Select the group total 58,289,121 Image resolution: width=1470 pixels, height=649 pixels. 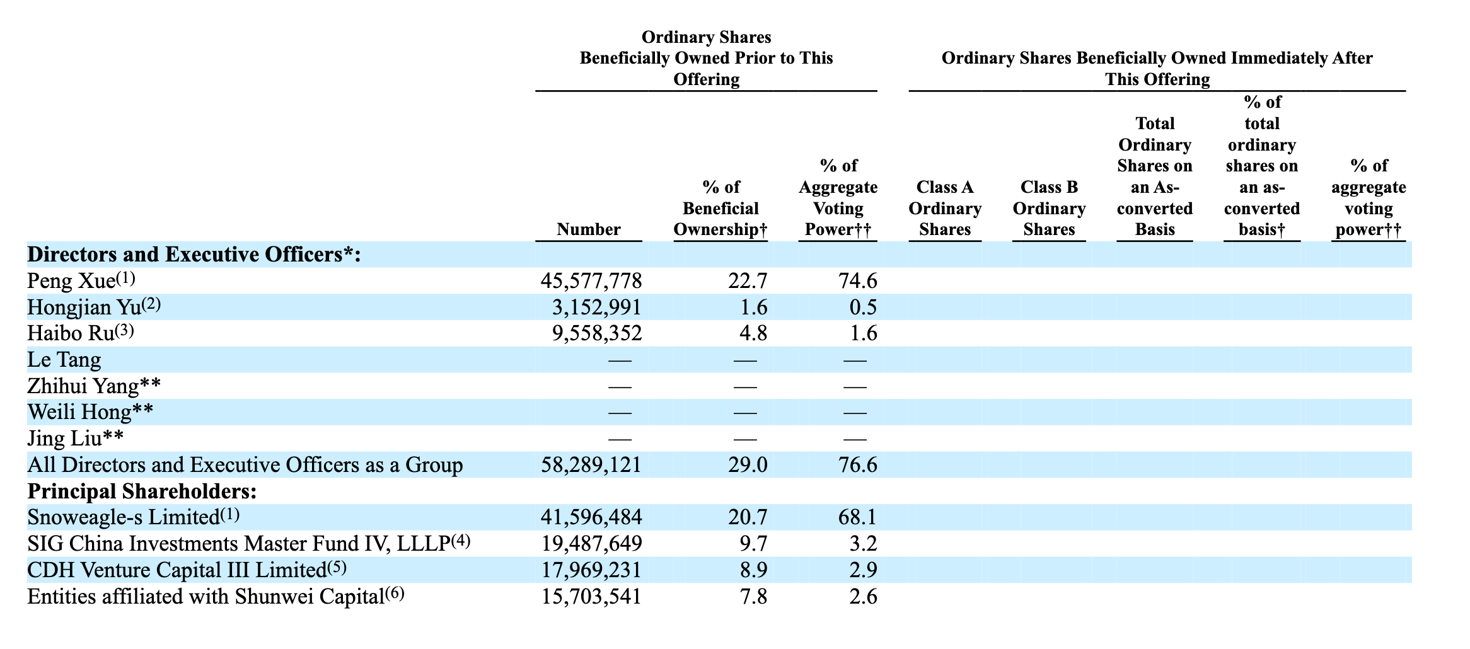(591, 465)
